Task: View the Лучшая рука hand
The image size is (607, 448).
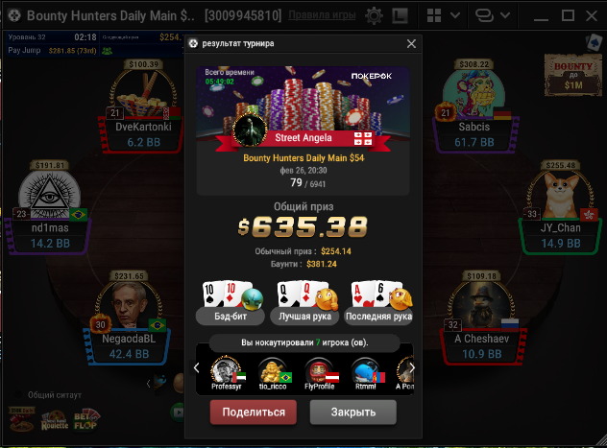Action: [304, 302]
